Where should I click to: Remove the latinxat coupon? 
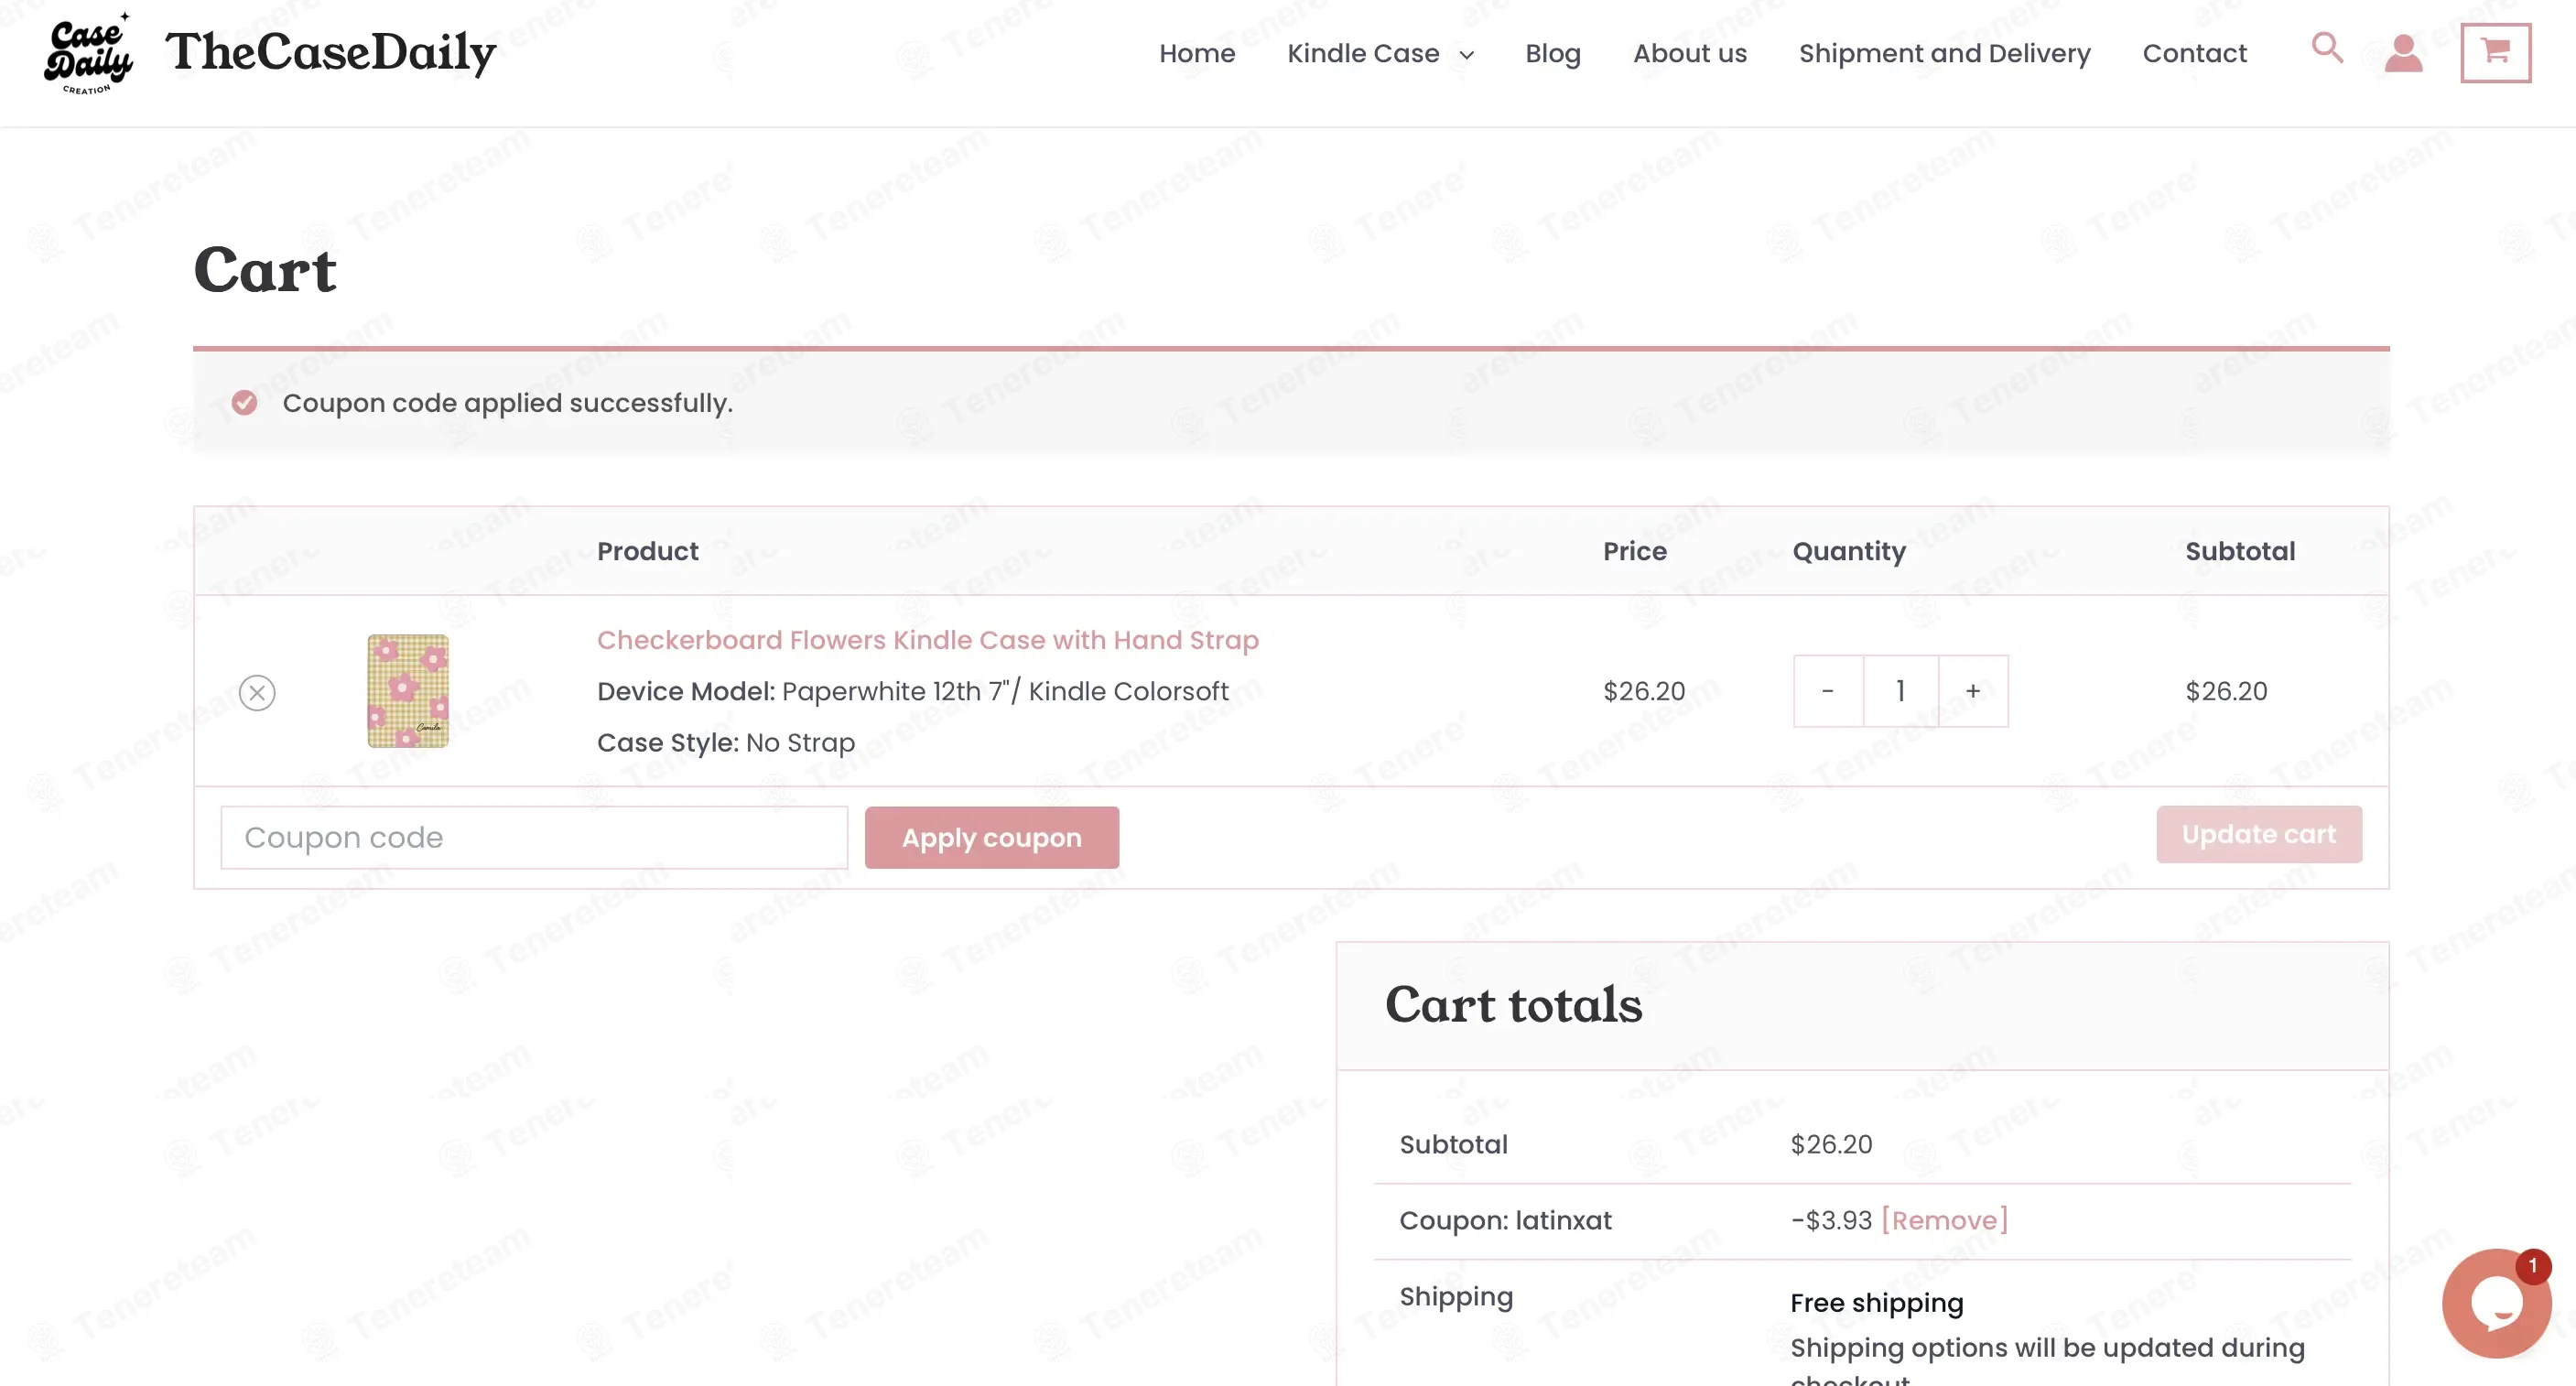pos(1944,1220)
